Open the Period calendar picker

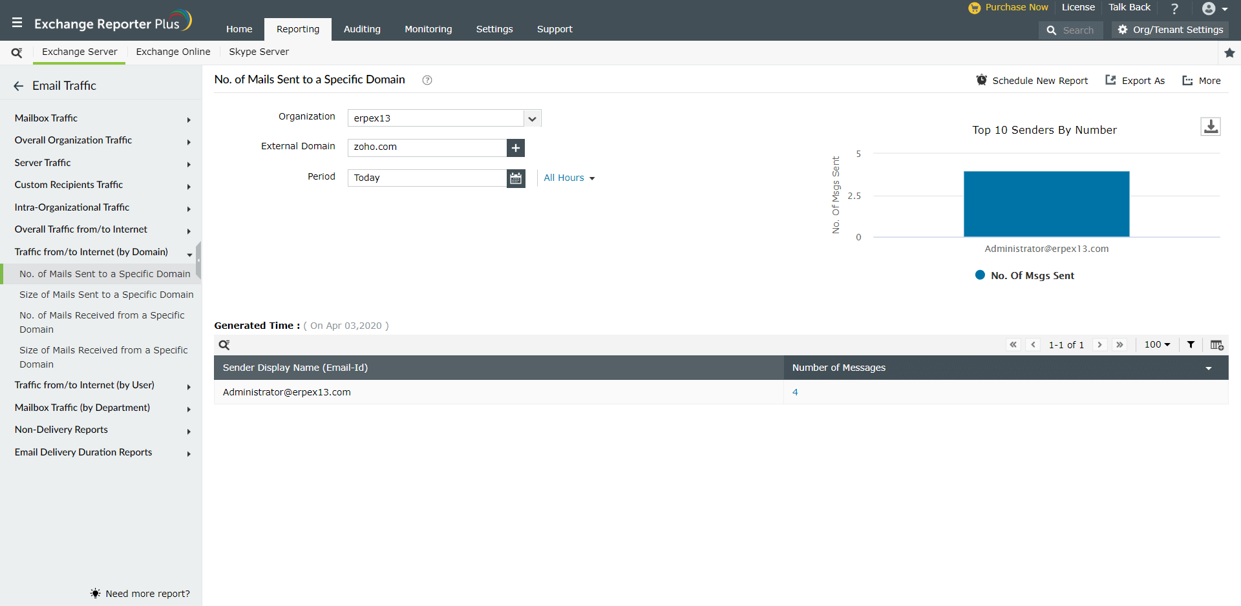click(x=516, y=178)
